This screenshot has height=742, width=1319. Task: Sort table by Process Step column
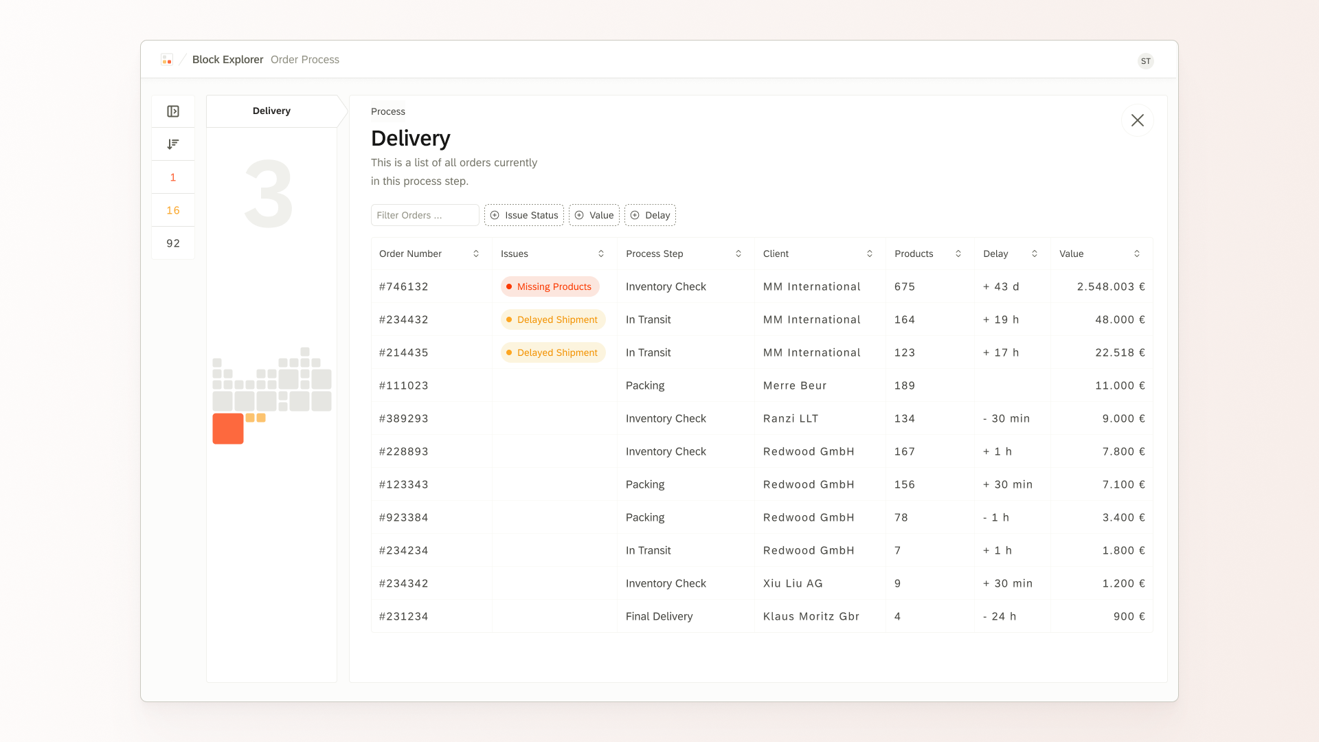[x=739, y=254]
